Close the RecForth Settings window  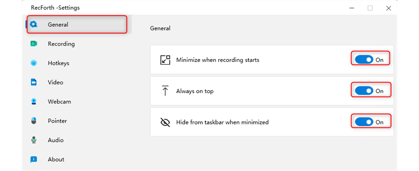389,8
